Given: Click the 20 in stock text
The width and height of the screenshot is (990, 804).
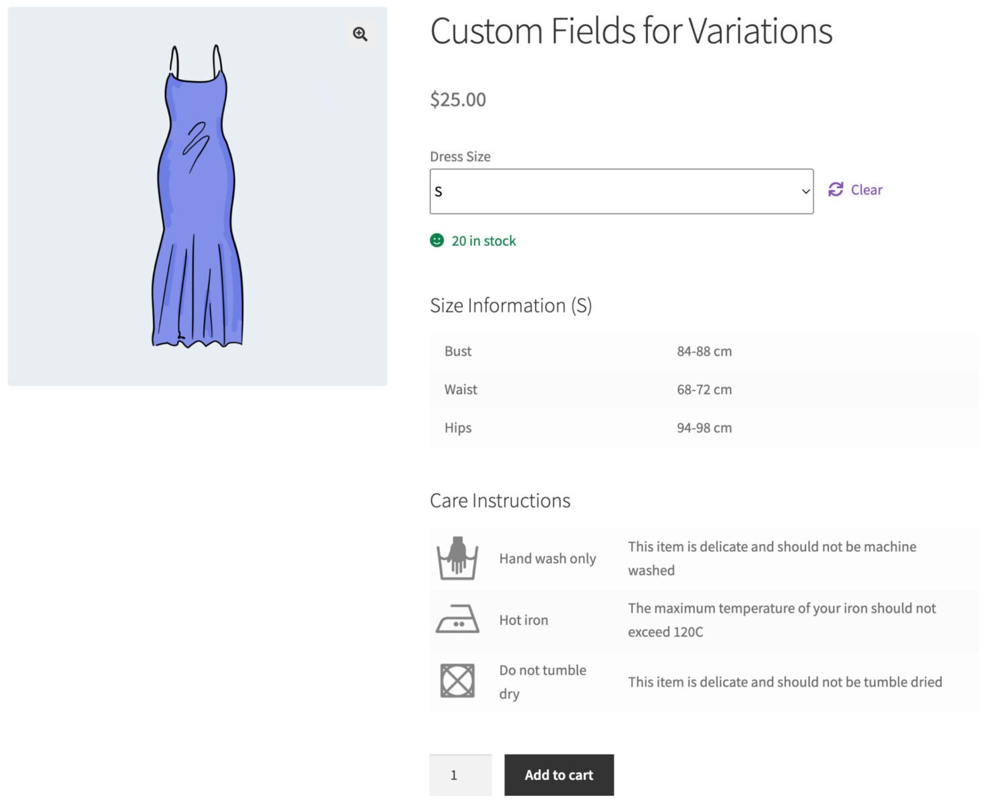Looking at the screenshot, I should point(484,241).
